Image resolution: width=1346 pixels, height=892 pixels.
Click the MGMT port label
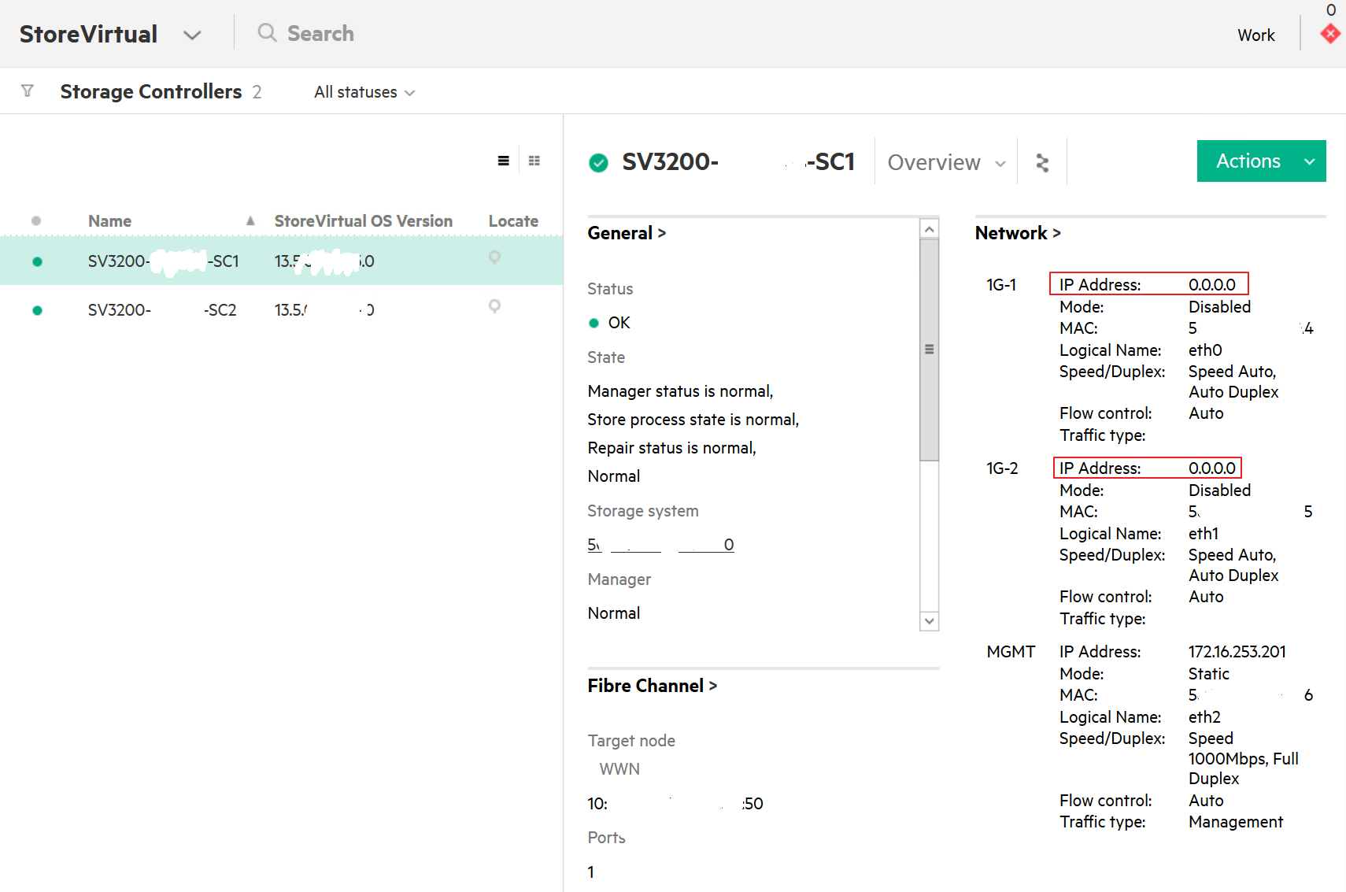coord(1011,651)
